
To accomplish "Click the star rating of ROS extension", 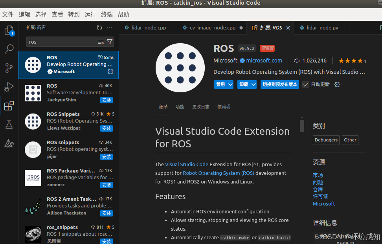I will point(352,61).
